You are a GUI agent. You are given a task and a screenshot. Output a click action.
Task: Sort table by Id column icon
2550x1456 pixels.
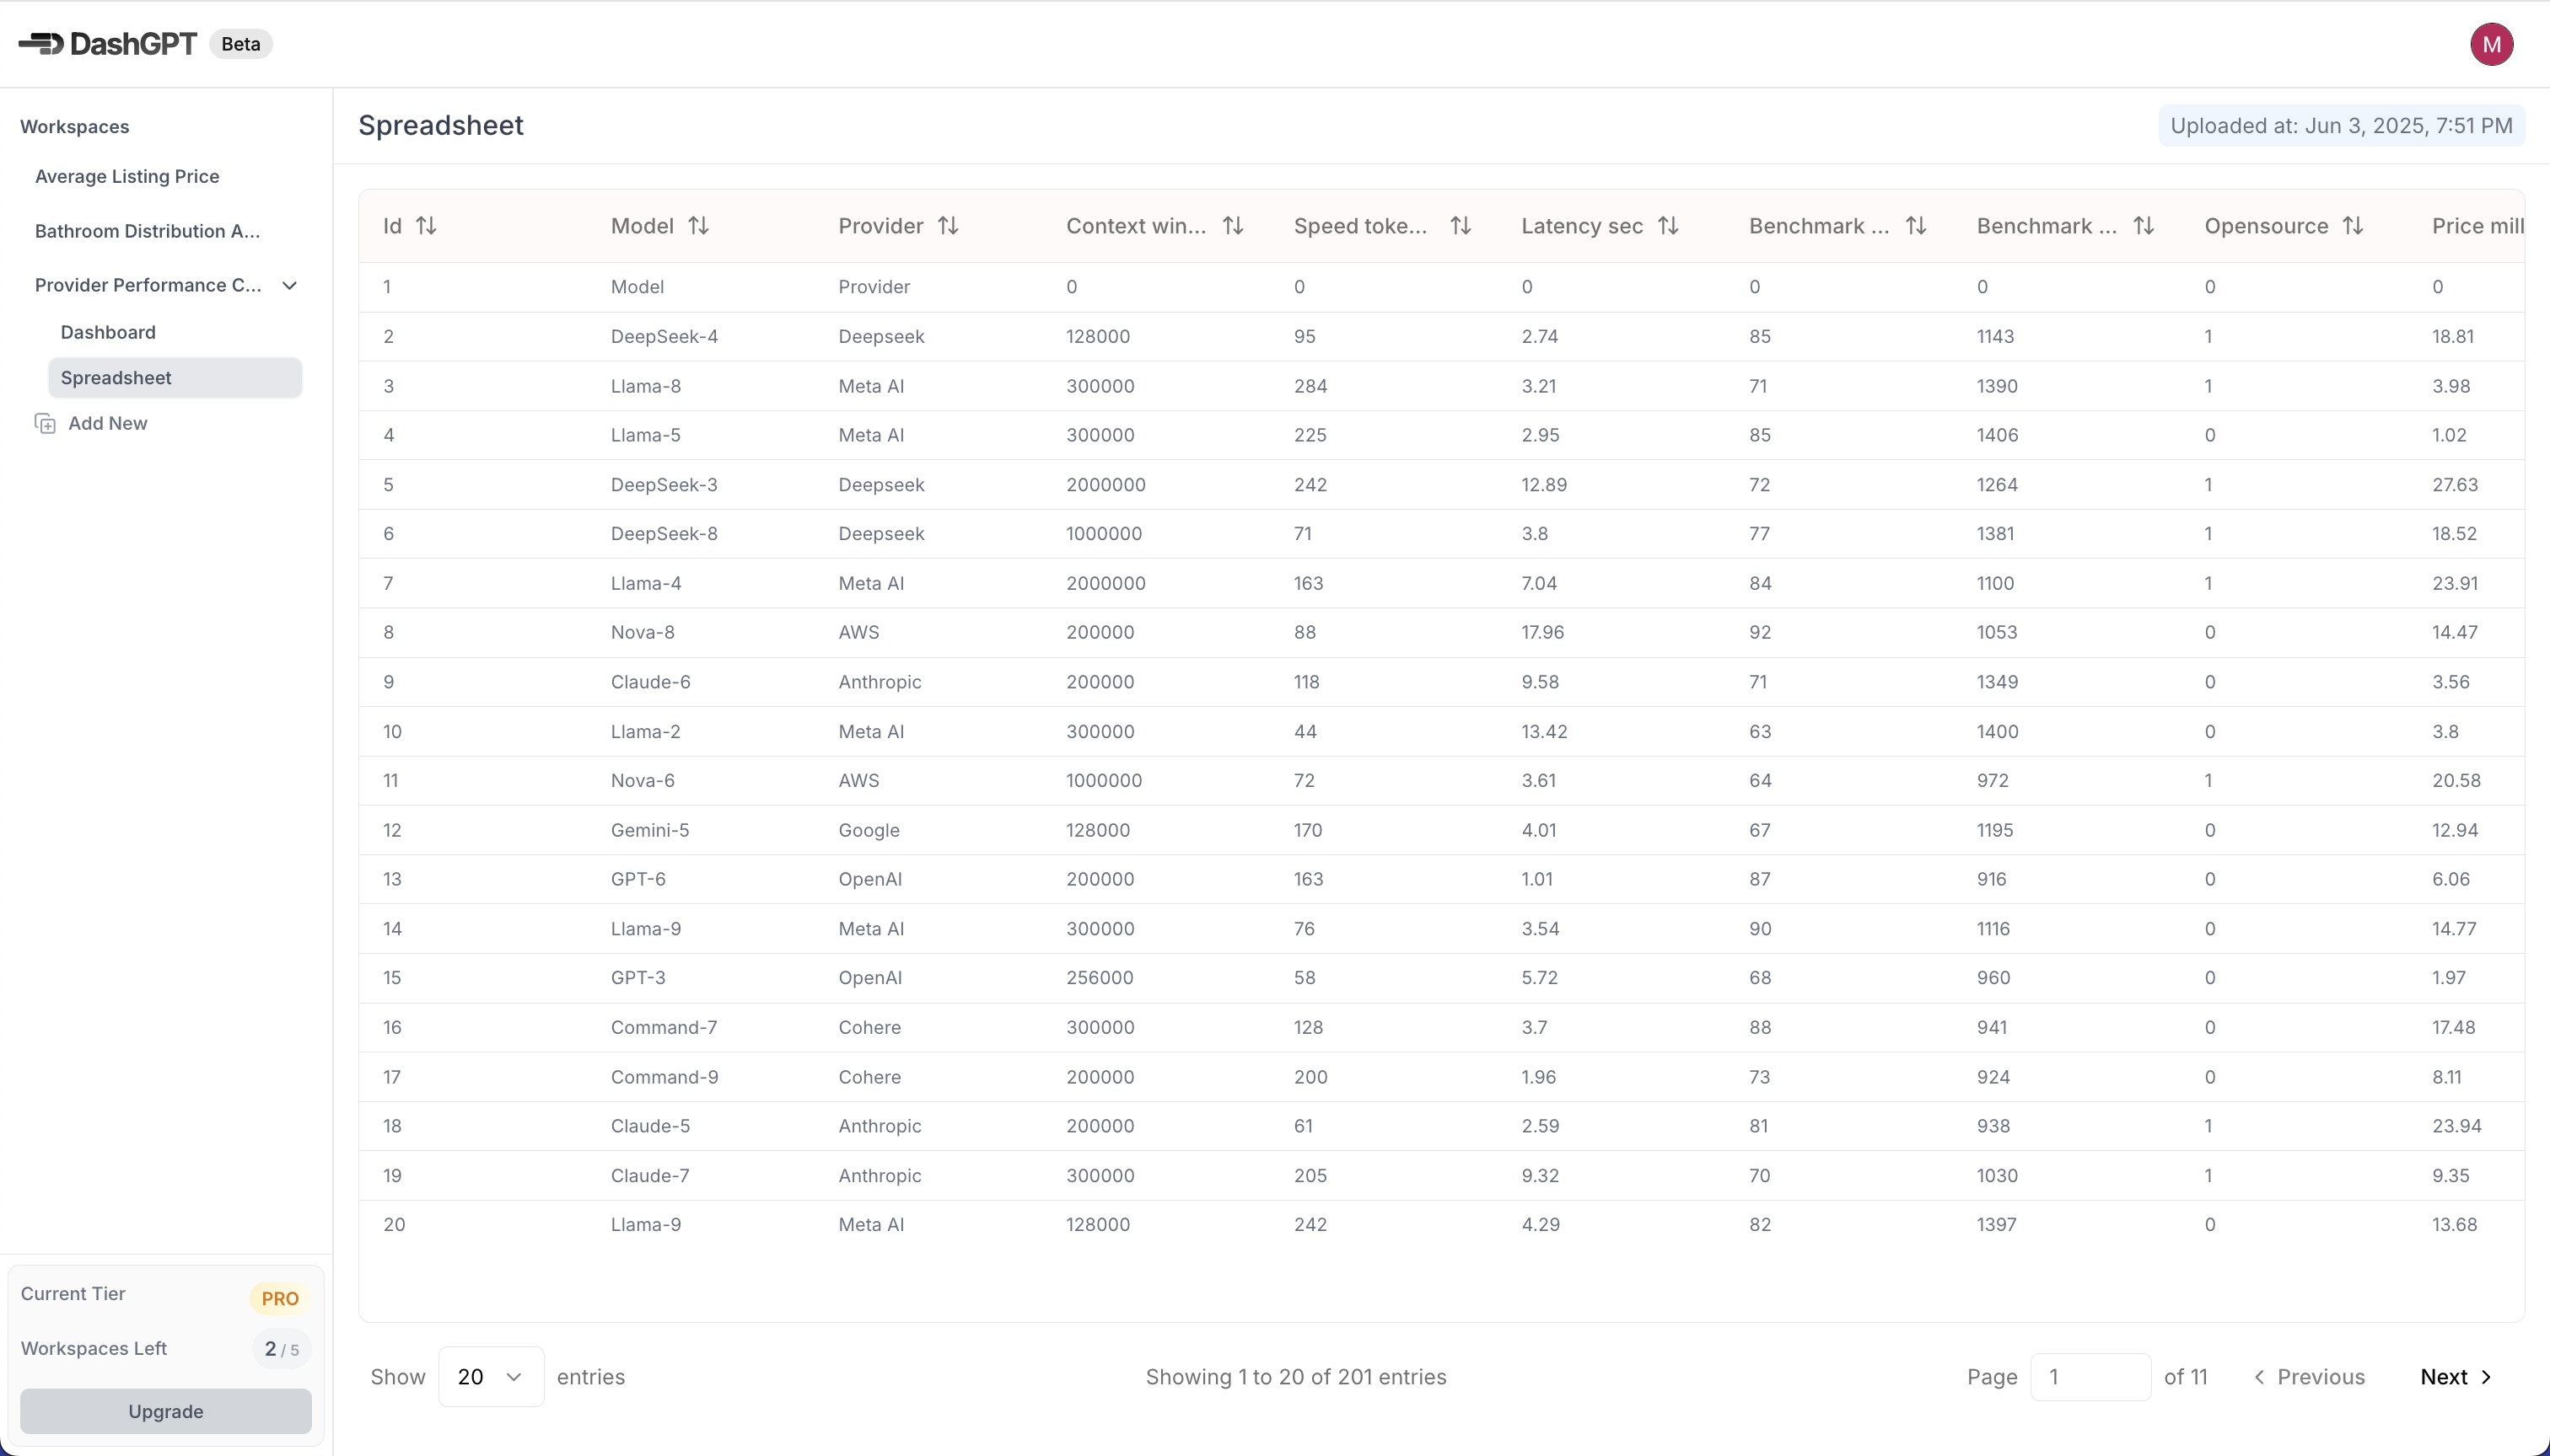[x=427, y=226]
